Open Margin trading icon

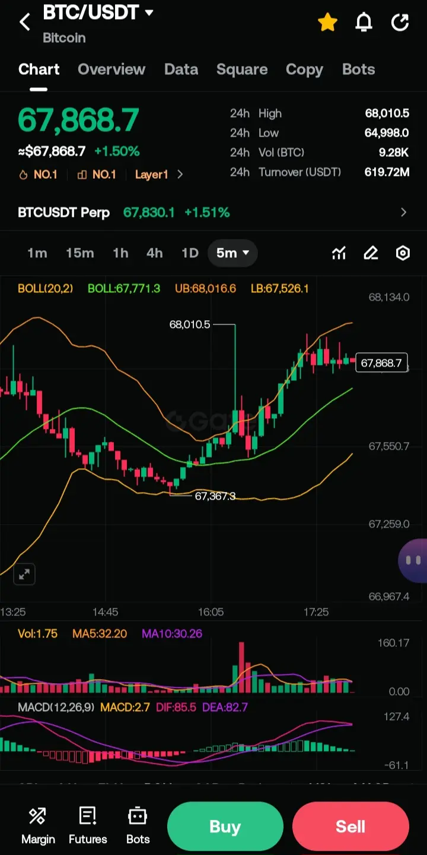38,825
